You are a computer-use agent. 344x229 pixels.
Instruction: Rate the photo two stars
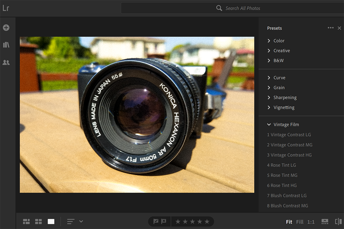[185, 222]
